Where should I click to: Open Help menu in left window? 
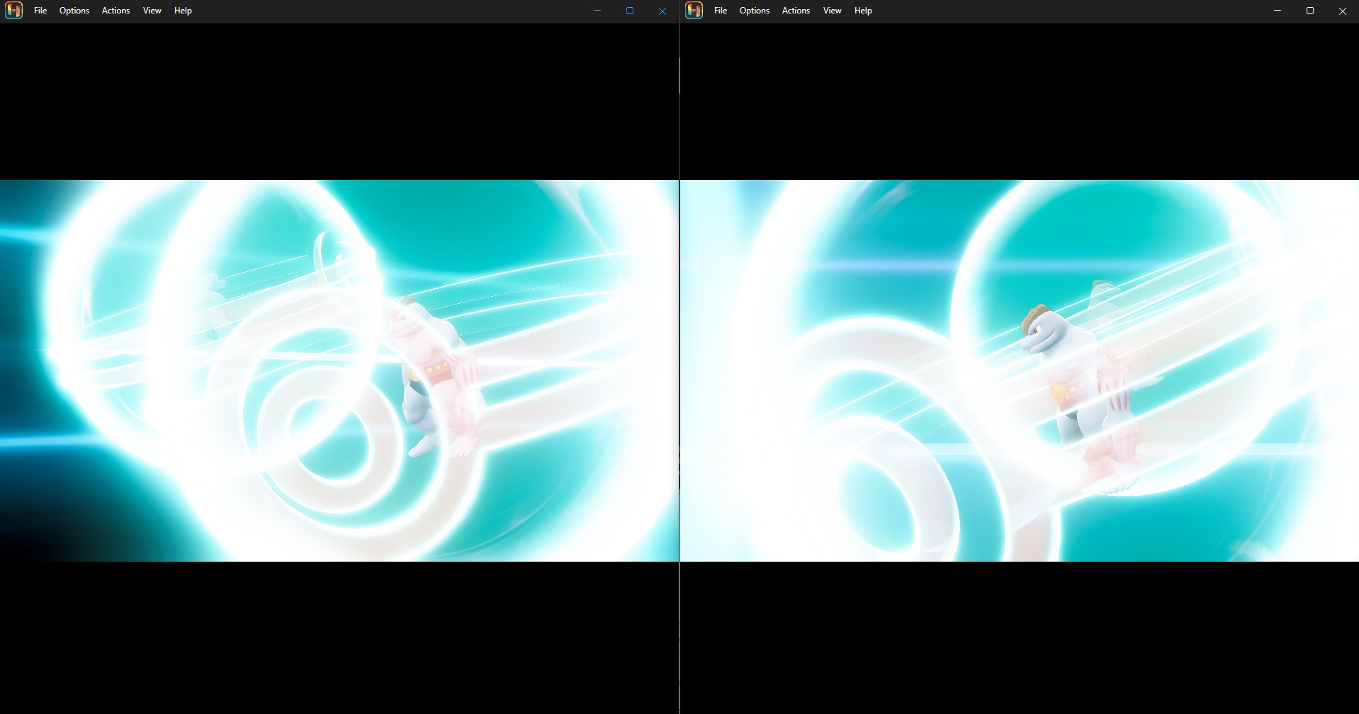[x=183, y=11]
